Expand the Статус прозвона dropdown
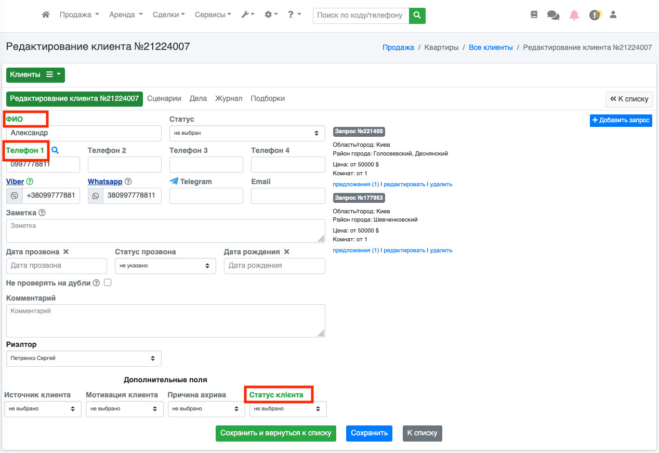 coord(165,266)
